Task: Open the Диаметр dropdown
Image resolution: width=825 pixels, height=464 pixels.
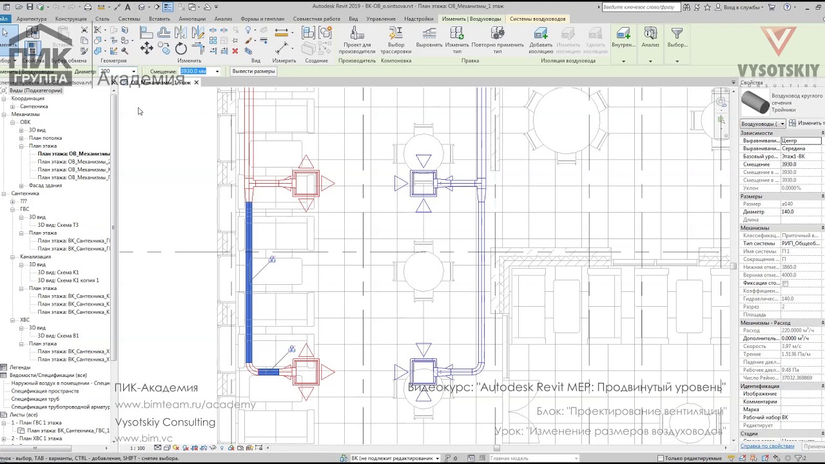Action: [133, 72]
